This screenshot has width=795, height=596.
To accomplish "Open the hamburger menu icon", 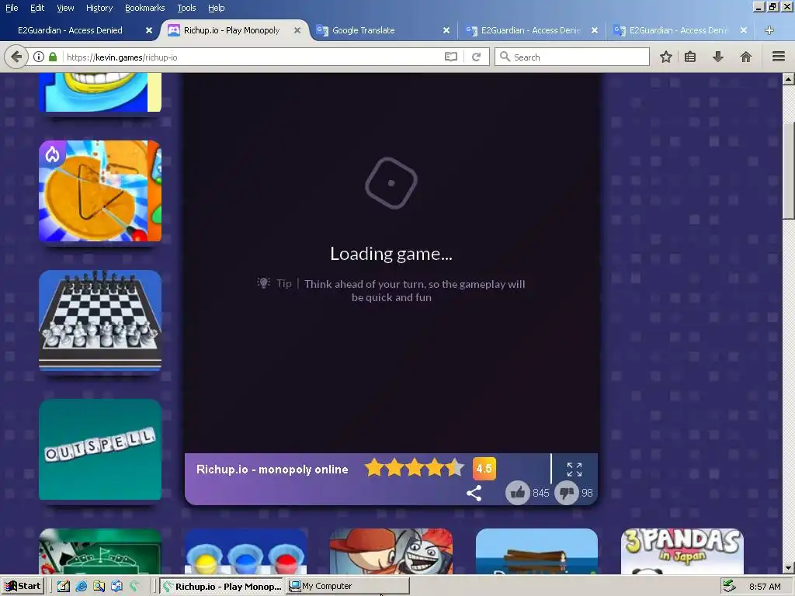I will click(x=778, y=57).
